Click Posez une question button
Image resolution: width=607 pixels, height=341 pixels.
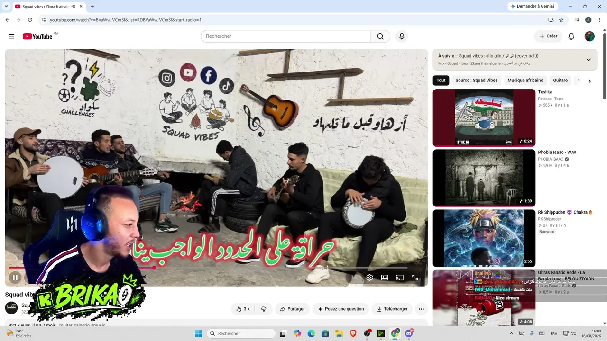click(x=340, y=309)
